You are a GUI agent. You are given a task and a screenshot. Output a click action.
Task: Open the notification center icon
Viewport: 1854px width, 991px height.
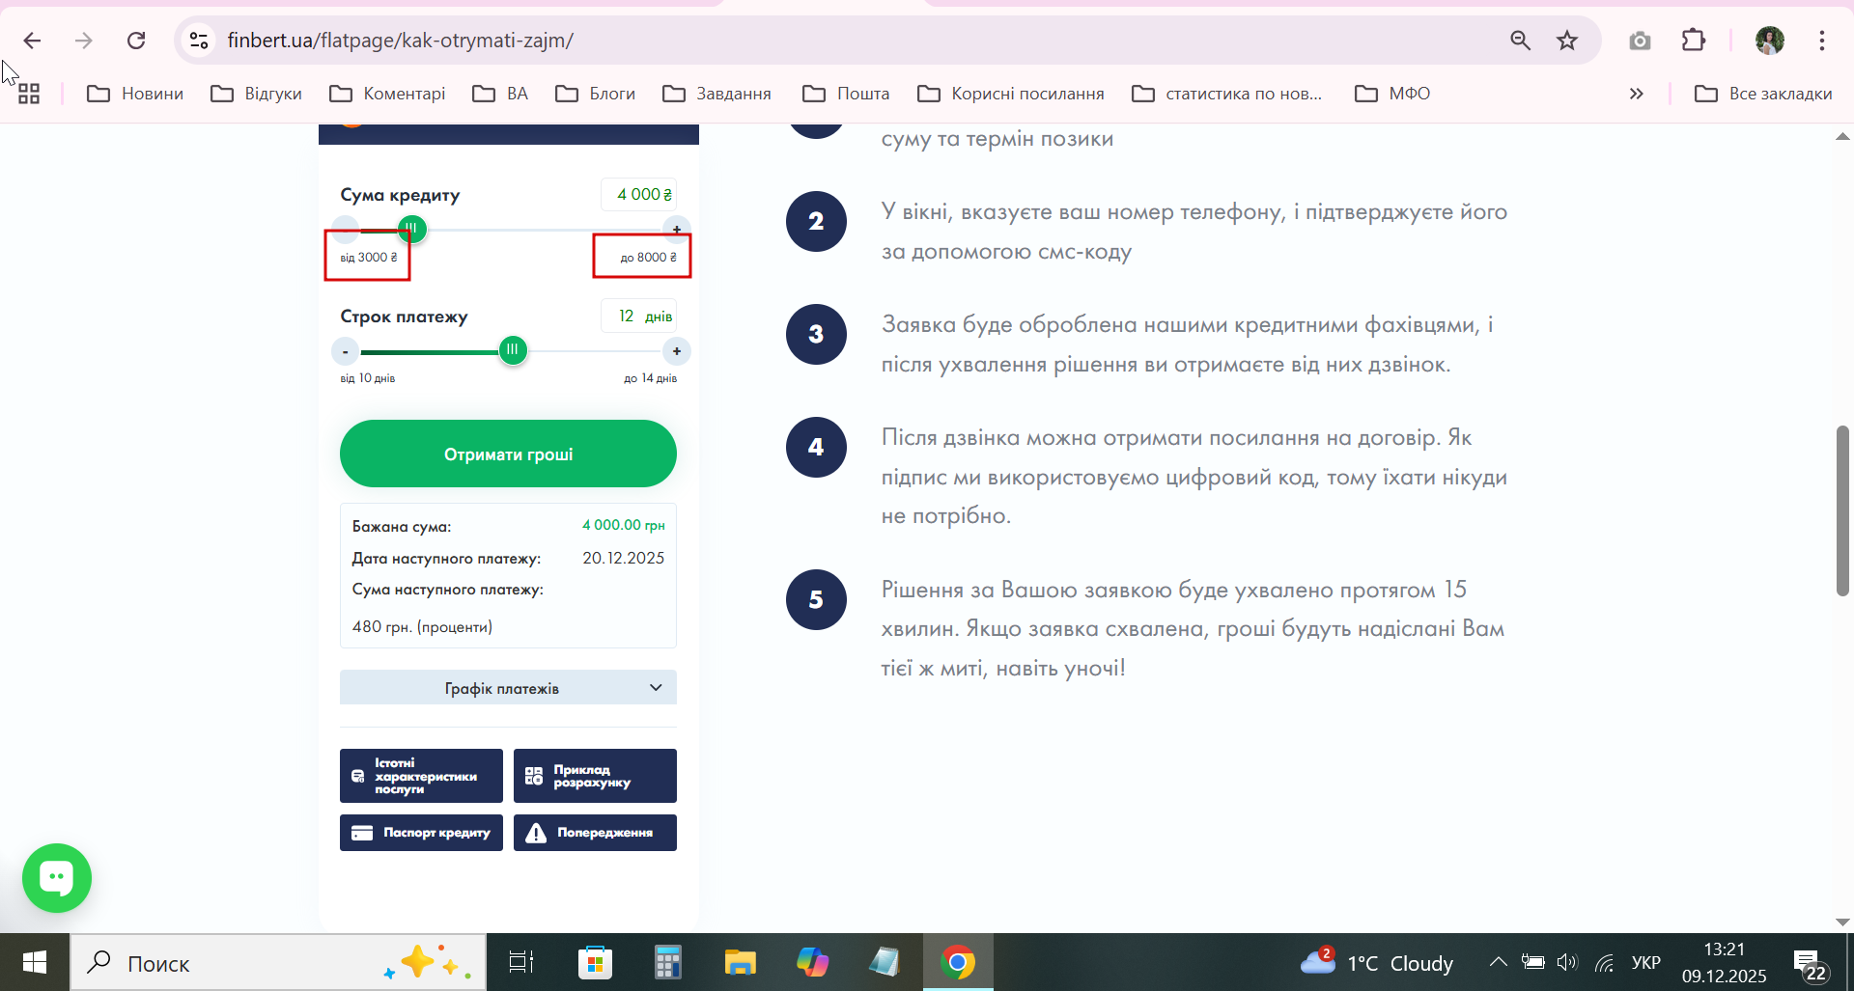tap(1810, 964)
